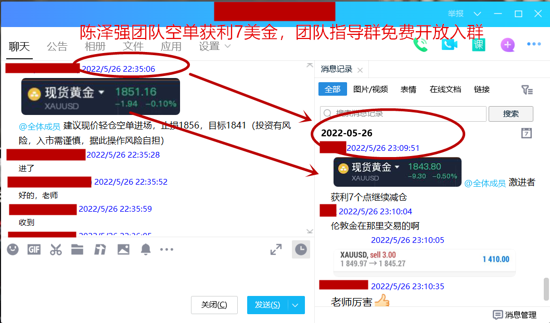The height and width of the screenshot is (323, 550).
Task: Start a voice call with the green phone icon
Action: (420, 45)
